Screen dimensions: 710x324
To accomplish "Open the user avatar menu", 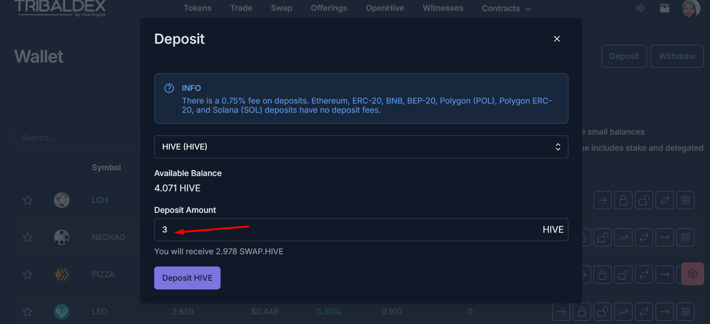I will [691, 8].
